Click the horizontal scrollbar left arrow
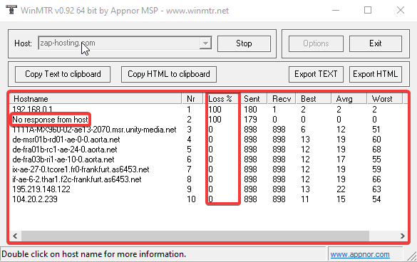 click(x=15, y=236)
